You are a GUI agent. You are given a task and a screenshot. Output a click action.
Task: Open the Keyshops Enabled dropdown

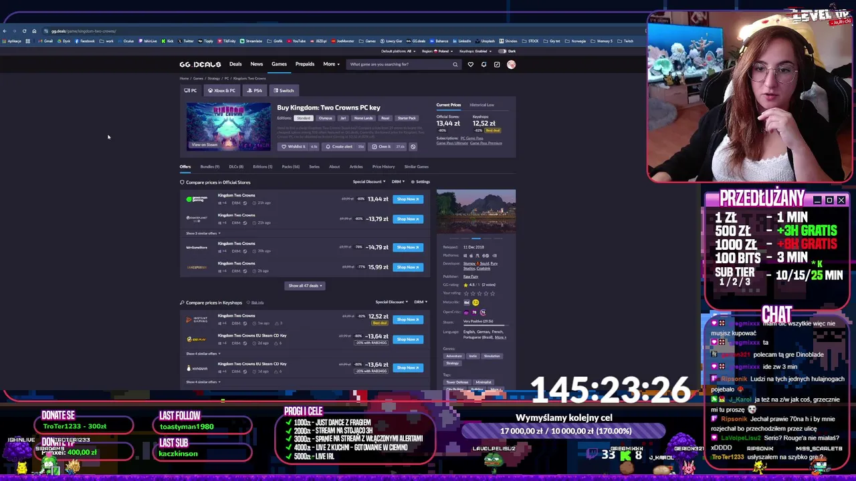click(475, 51)
